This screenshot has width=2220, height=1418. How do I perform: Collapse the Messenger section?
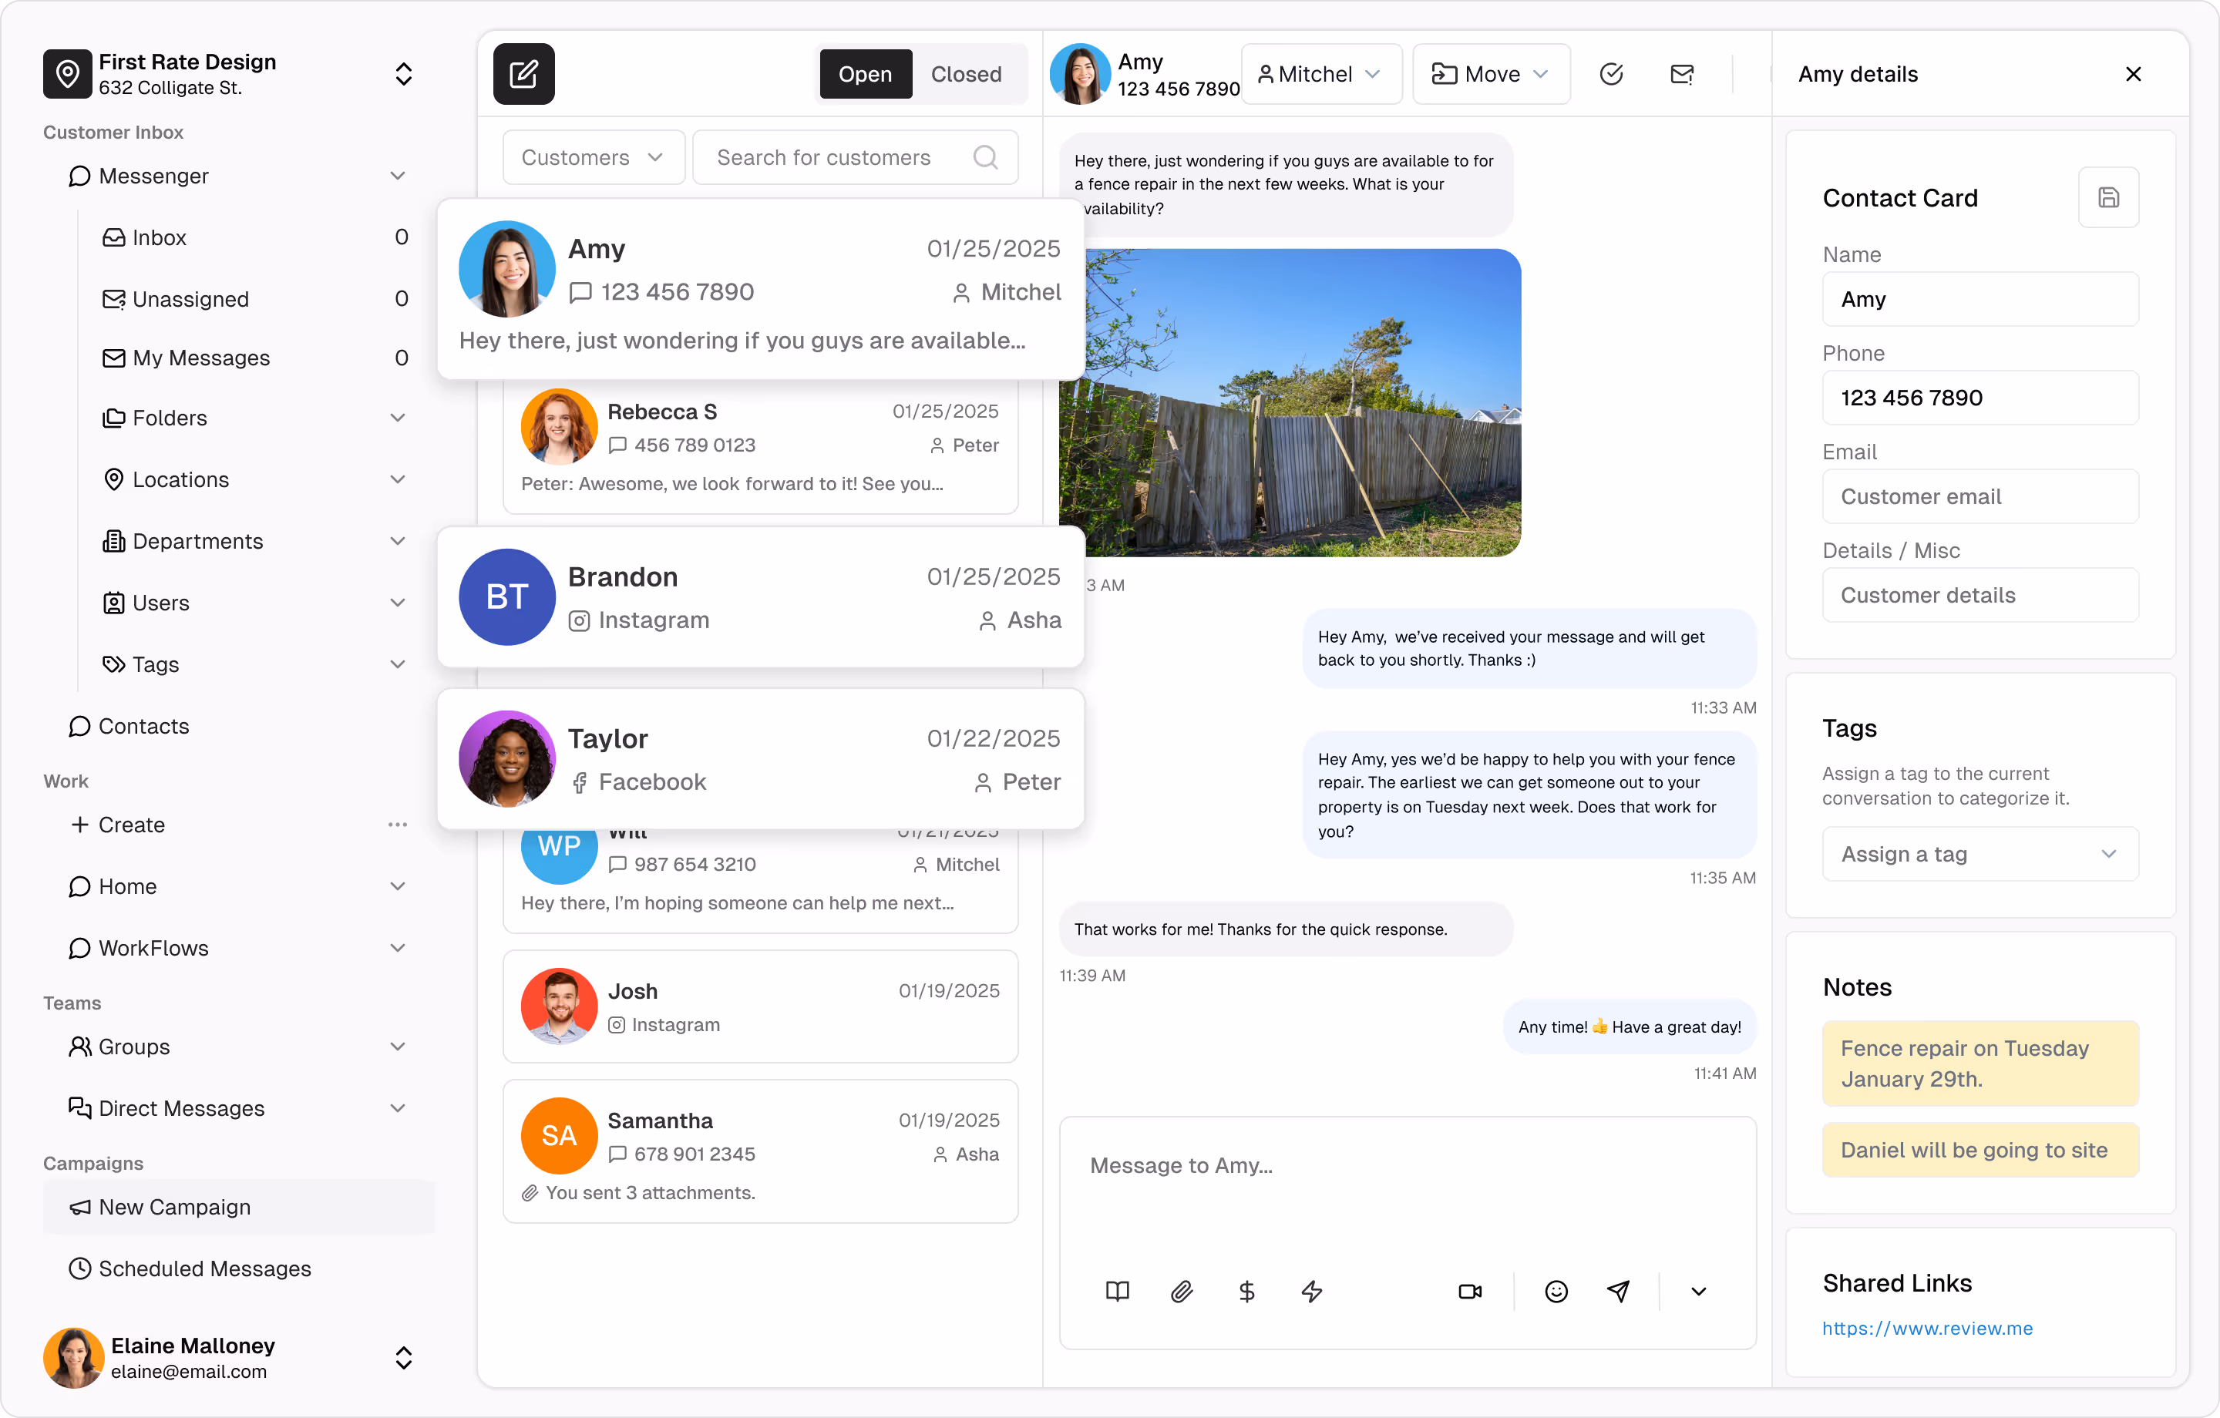pos(397,175)
